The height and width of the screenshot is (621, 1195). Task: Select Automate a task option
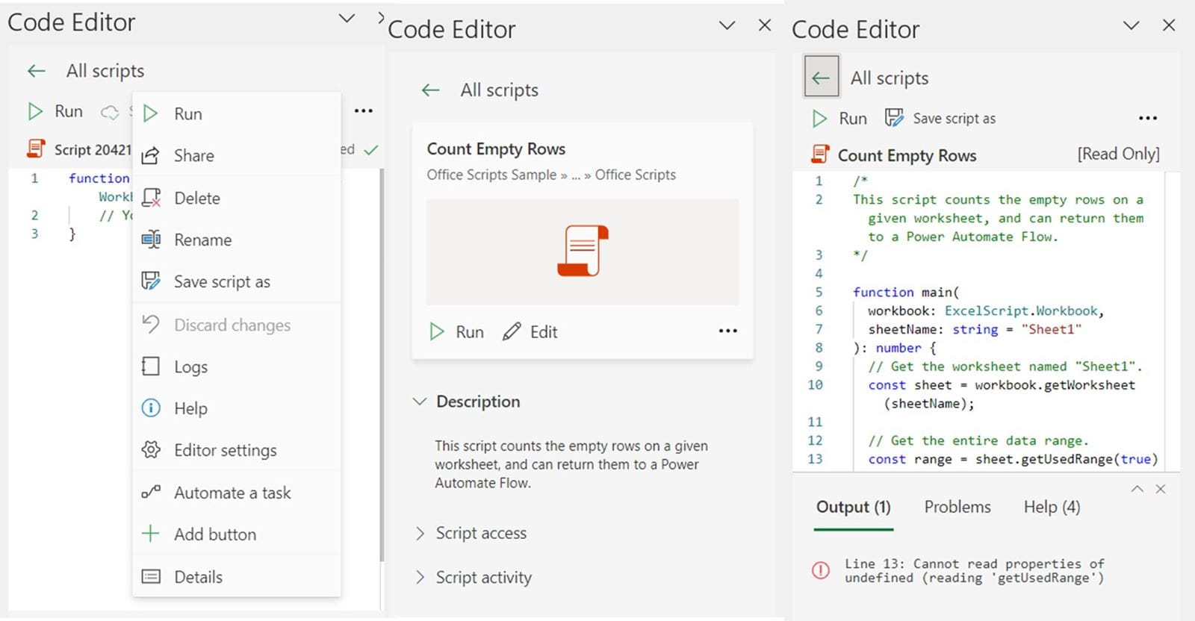[232, 493]
